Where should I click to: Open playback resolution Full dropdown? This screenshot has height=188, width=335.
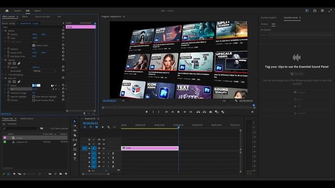click(x=227, y=101)
